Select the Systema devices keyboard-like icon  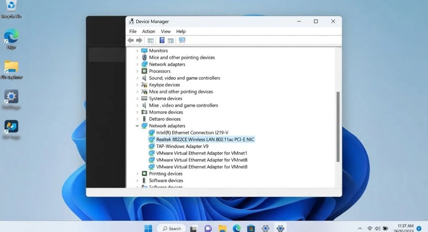tap(144, 99)
